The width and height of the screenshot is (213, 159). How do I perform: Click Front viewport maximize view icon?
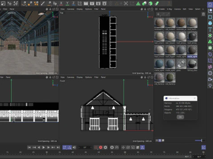pyautogui.click(x=152, y=77)
